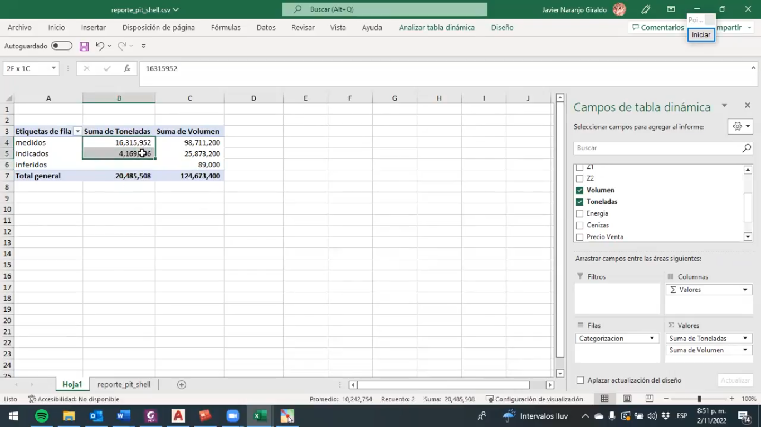Viewport: 761px width, 427px height.
Task: Switch to the Inicio tab
Action: 56,27
